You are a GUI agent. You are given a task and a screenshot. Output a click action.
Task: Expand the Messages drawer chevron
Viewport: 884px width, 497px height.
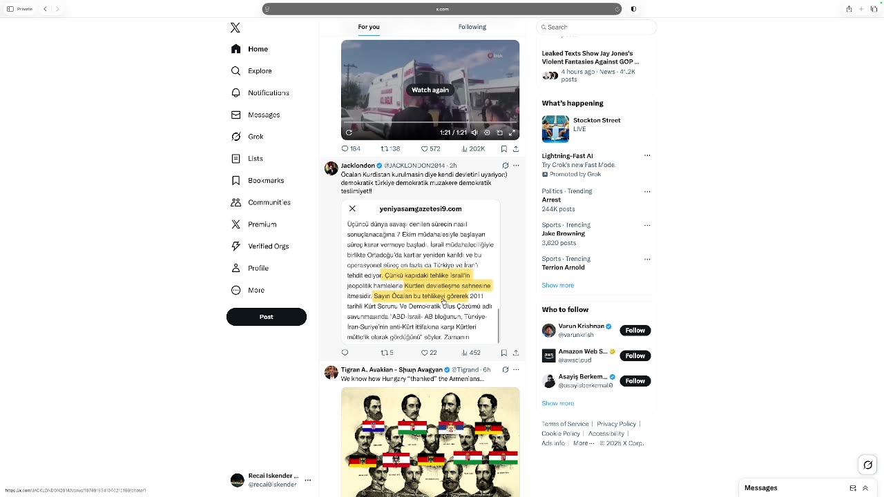[865, 488]
